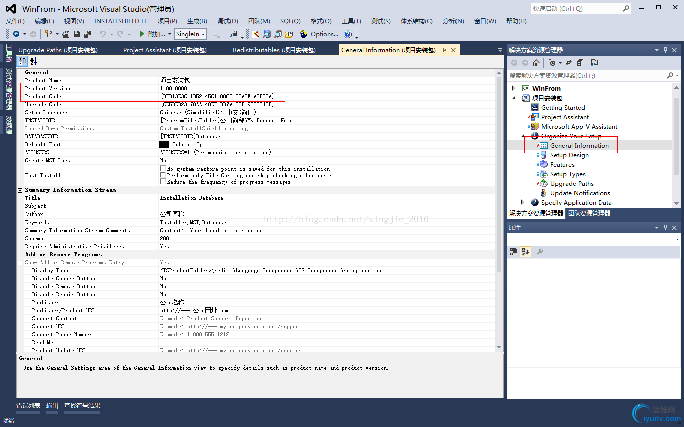Click the Save All toolbar icon

[88, 34]
